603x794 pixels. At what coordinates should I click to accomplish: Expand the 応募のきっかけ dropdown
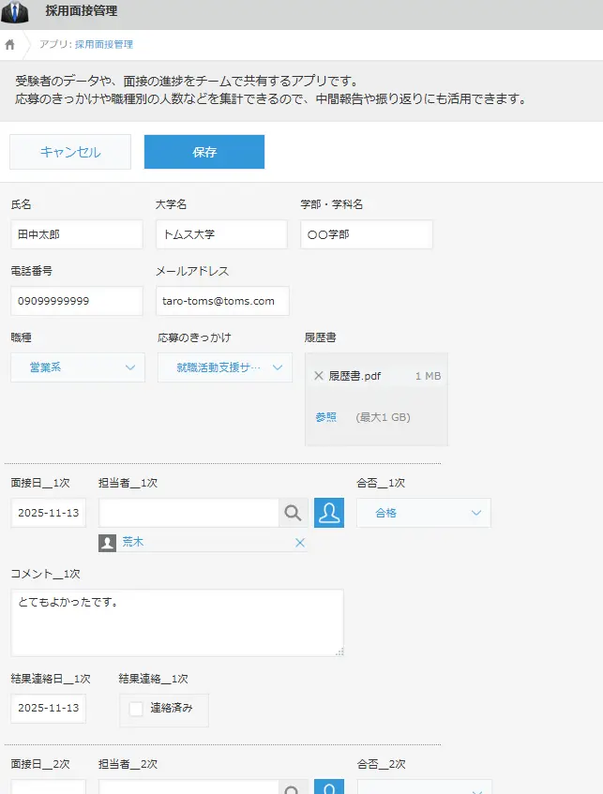[225, 367]
